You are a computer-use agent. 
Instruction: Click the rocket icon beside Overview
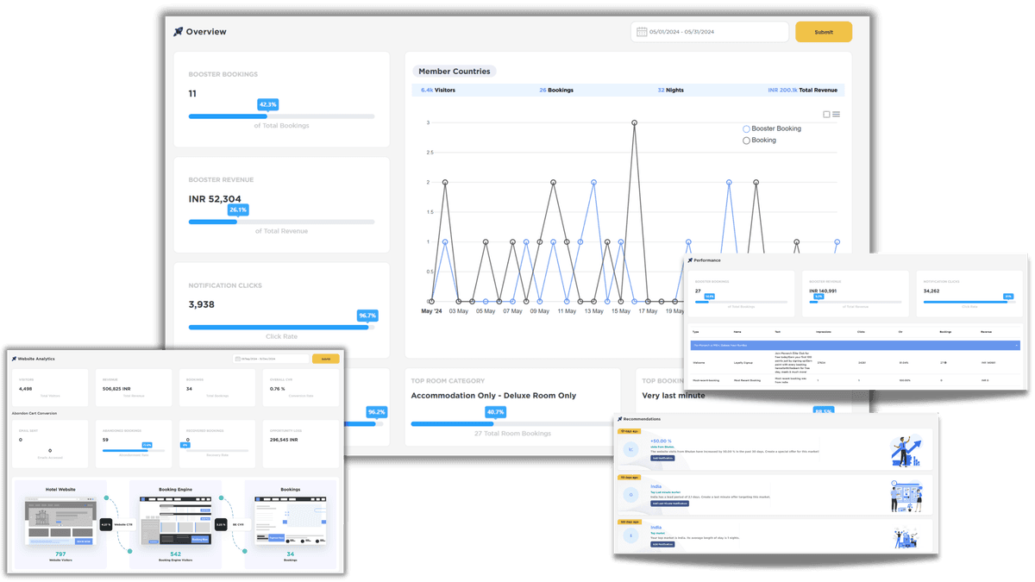pos(179,32)
